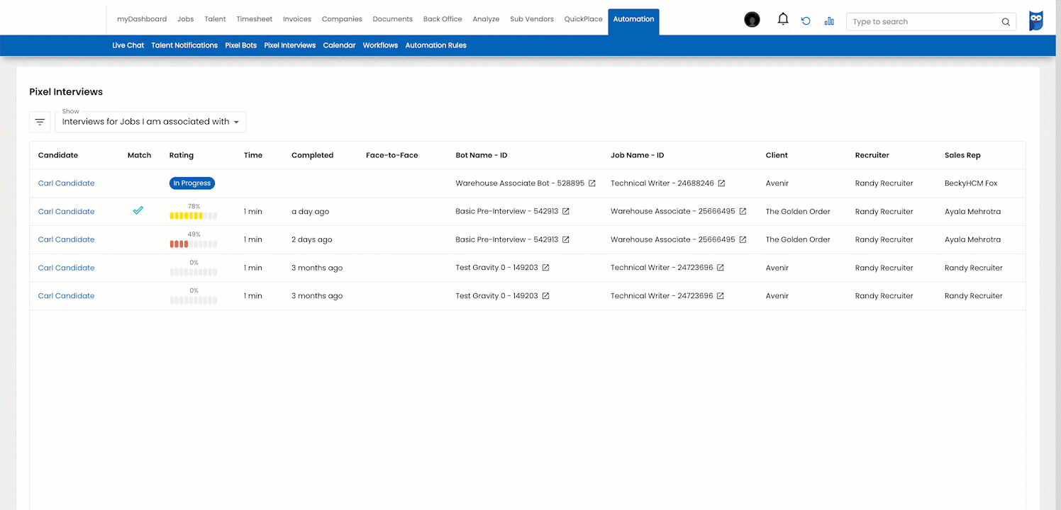Go to the Companies tab
The width and height of the screenshot is (1061, 510).
tap(342, 19)
